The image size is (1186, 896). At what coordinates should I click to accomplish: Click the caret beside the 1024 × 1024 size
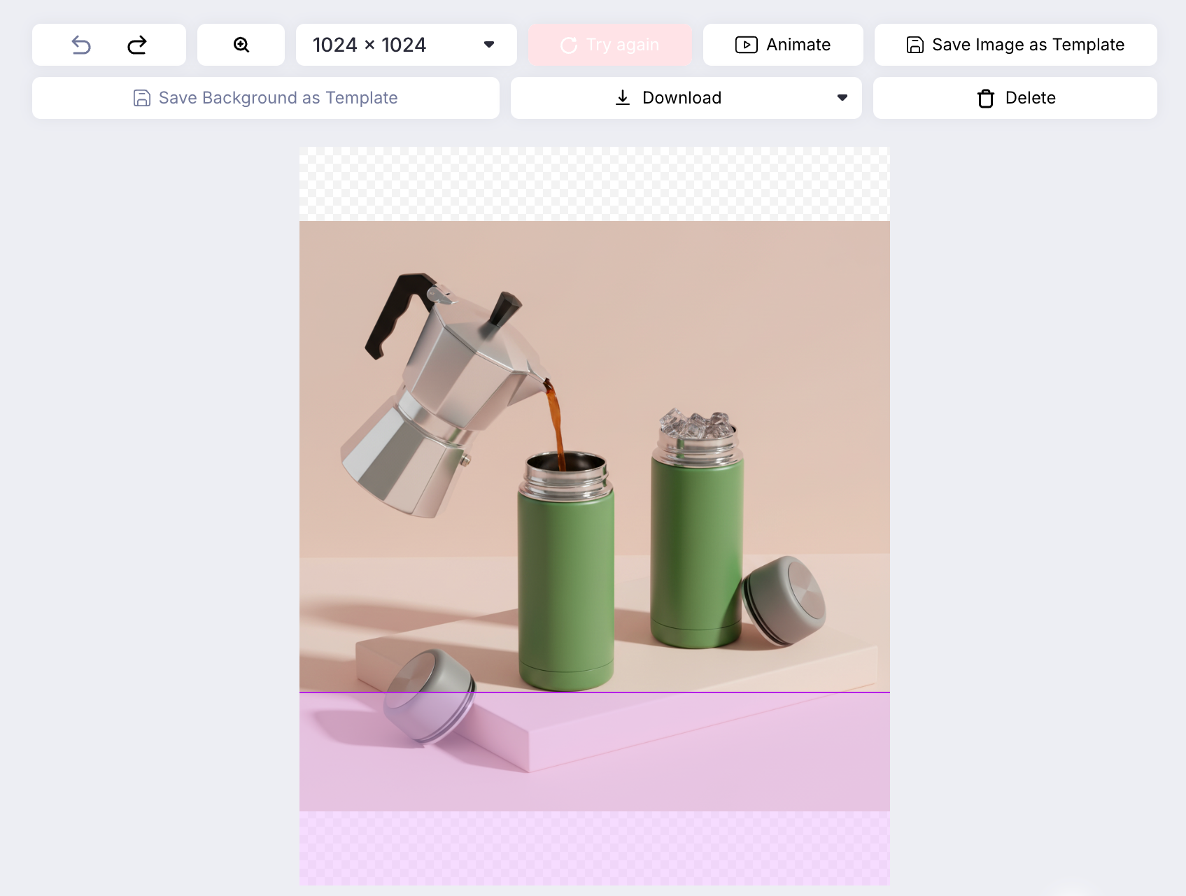489,45
